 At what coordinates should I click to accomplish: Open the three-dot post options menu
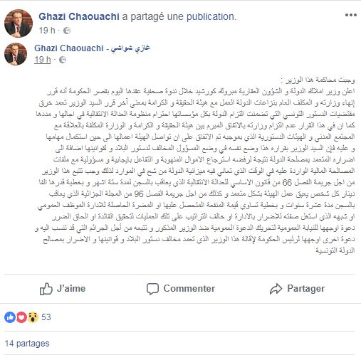(x=351, y=15)
